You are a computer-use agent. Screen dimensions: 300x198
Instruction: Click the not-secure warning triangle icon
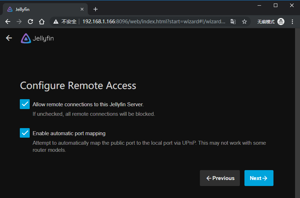pyautogui.click(x=56, y=22)
